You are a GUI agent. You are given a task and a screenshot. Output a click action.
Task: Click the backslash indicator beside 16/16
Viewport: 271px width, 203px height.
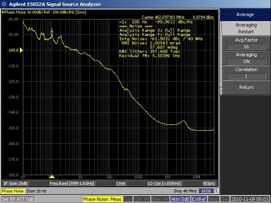[x=216, y=191]
